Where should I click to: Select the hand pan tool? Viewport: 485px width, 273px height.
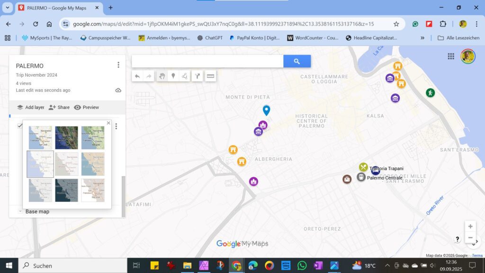coord(162,76)
